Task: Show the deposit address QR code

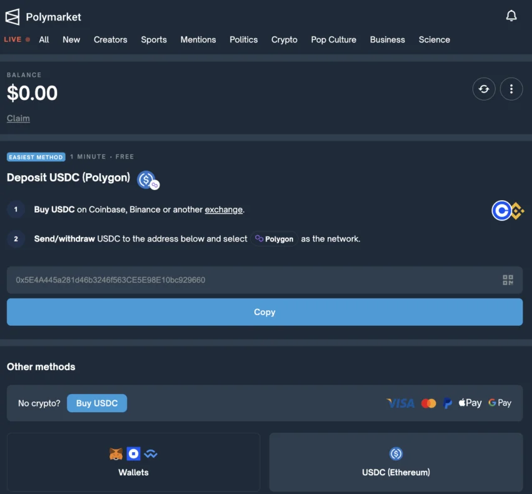Action: point(508,280)
